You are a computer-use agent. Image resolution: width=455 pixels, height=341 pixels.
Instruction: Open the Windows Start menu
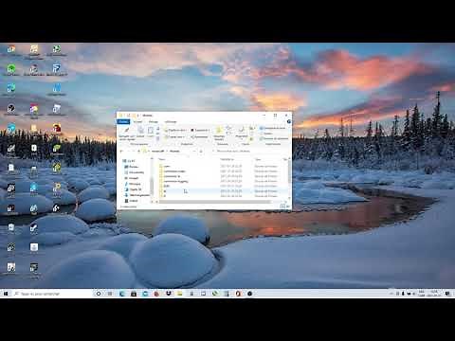[6, 294]
